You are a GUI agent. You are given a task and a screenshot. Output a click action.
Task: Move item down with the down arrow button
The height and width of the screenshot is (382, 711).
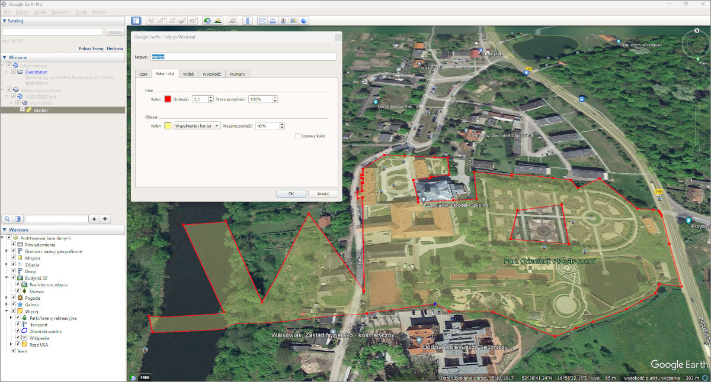click(x=105, y=219)
